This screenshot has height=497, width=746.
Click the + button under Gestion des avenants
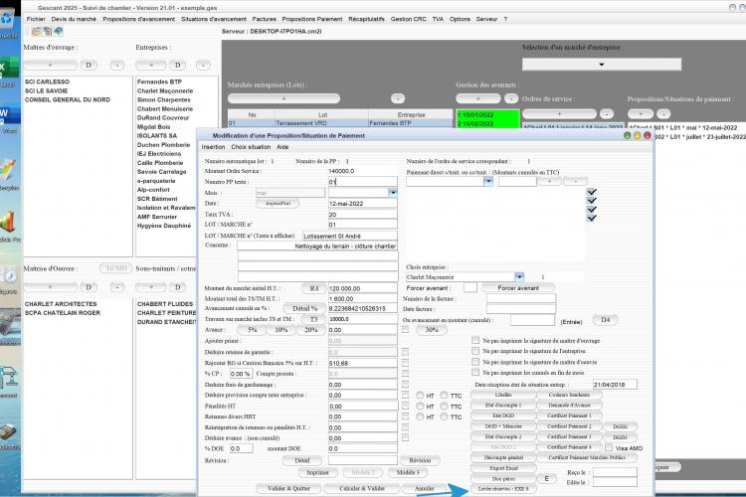point(478,99)
